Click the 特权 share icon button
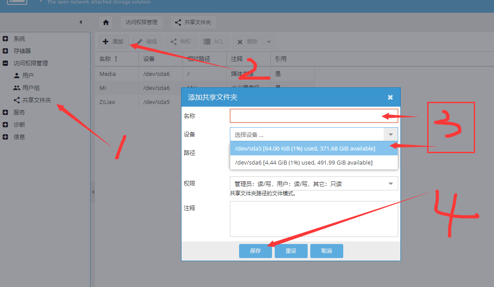The image size is (494, 287). pyautogui.click(x=181, y=42)
